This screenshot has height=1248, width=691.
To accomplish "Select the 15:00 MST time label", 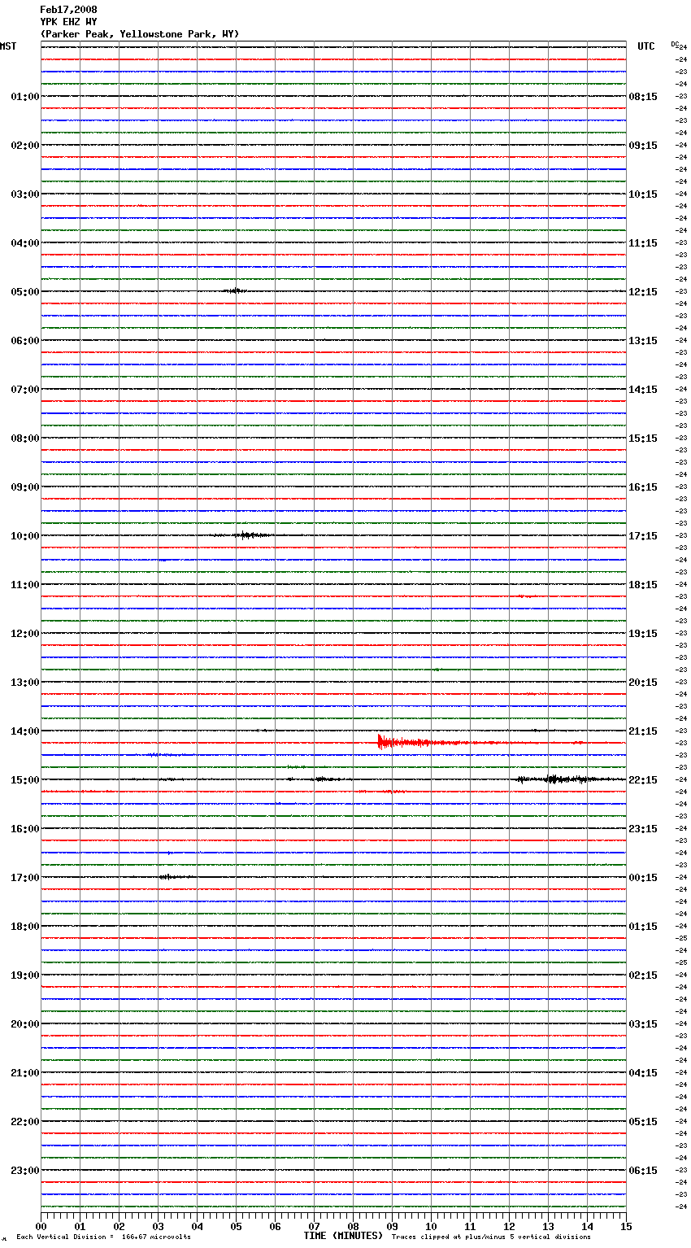I will [25, 780].
